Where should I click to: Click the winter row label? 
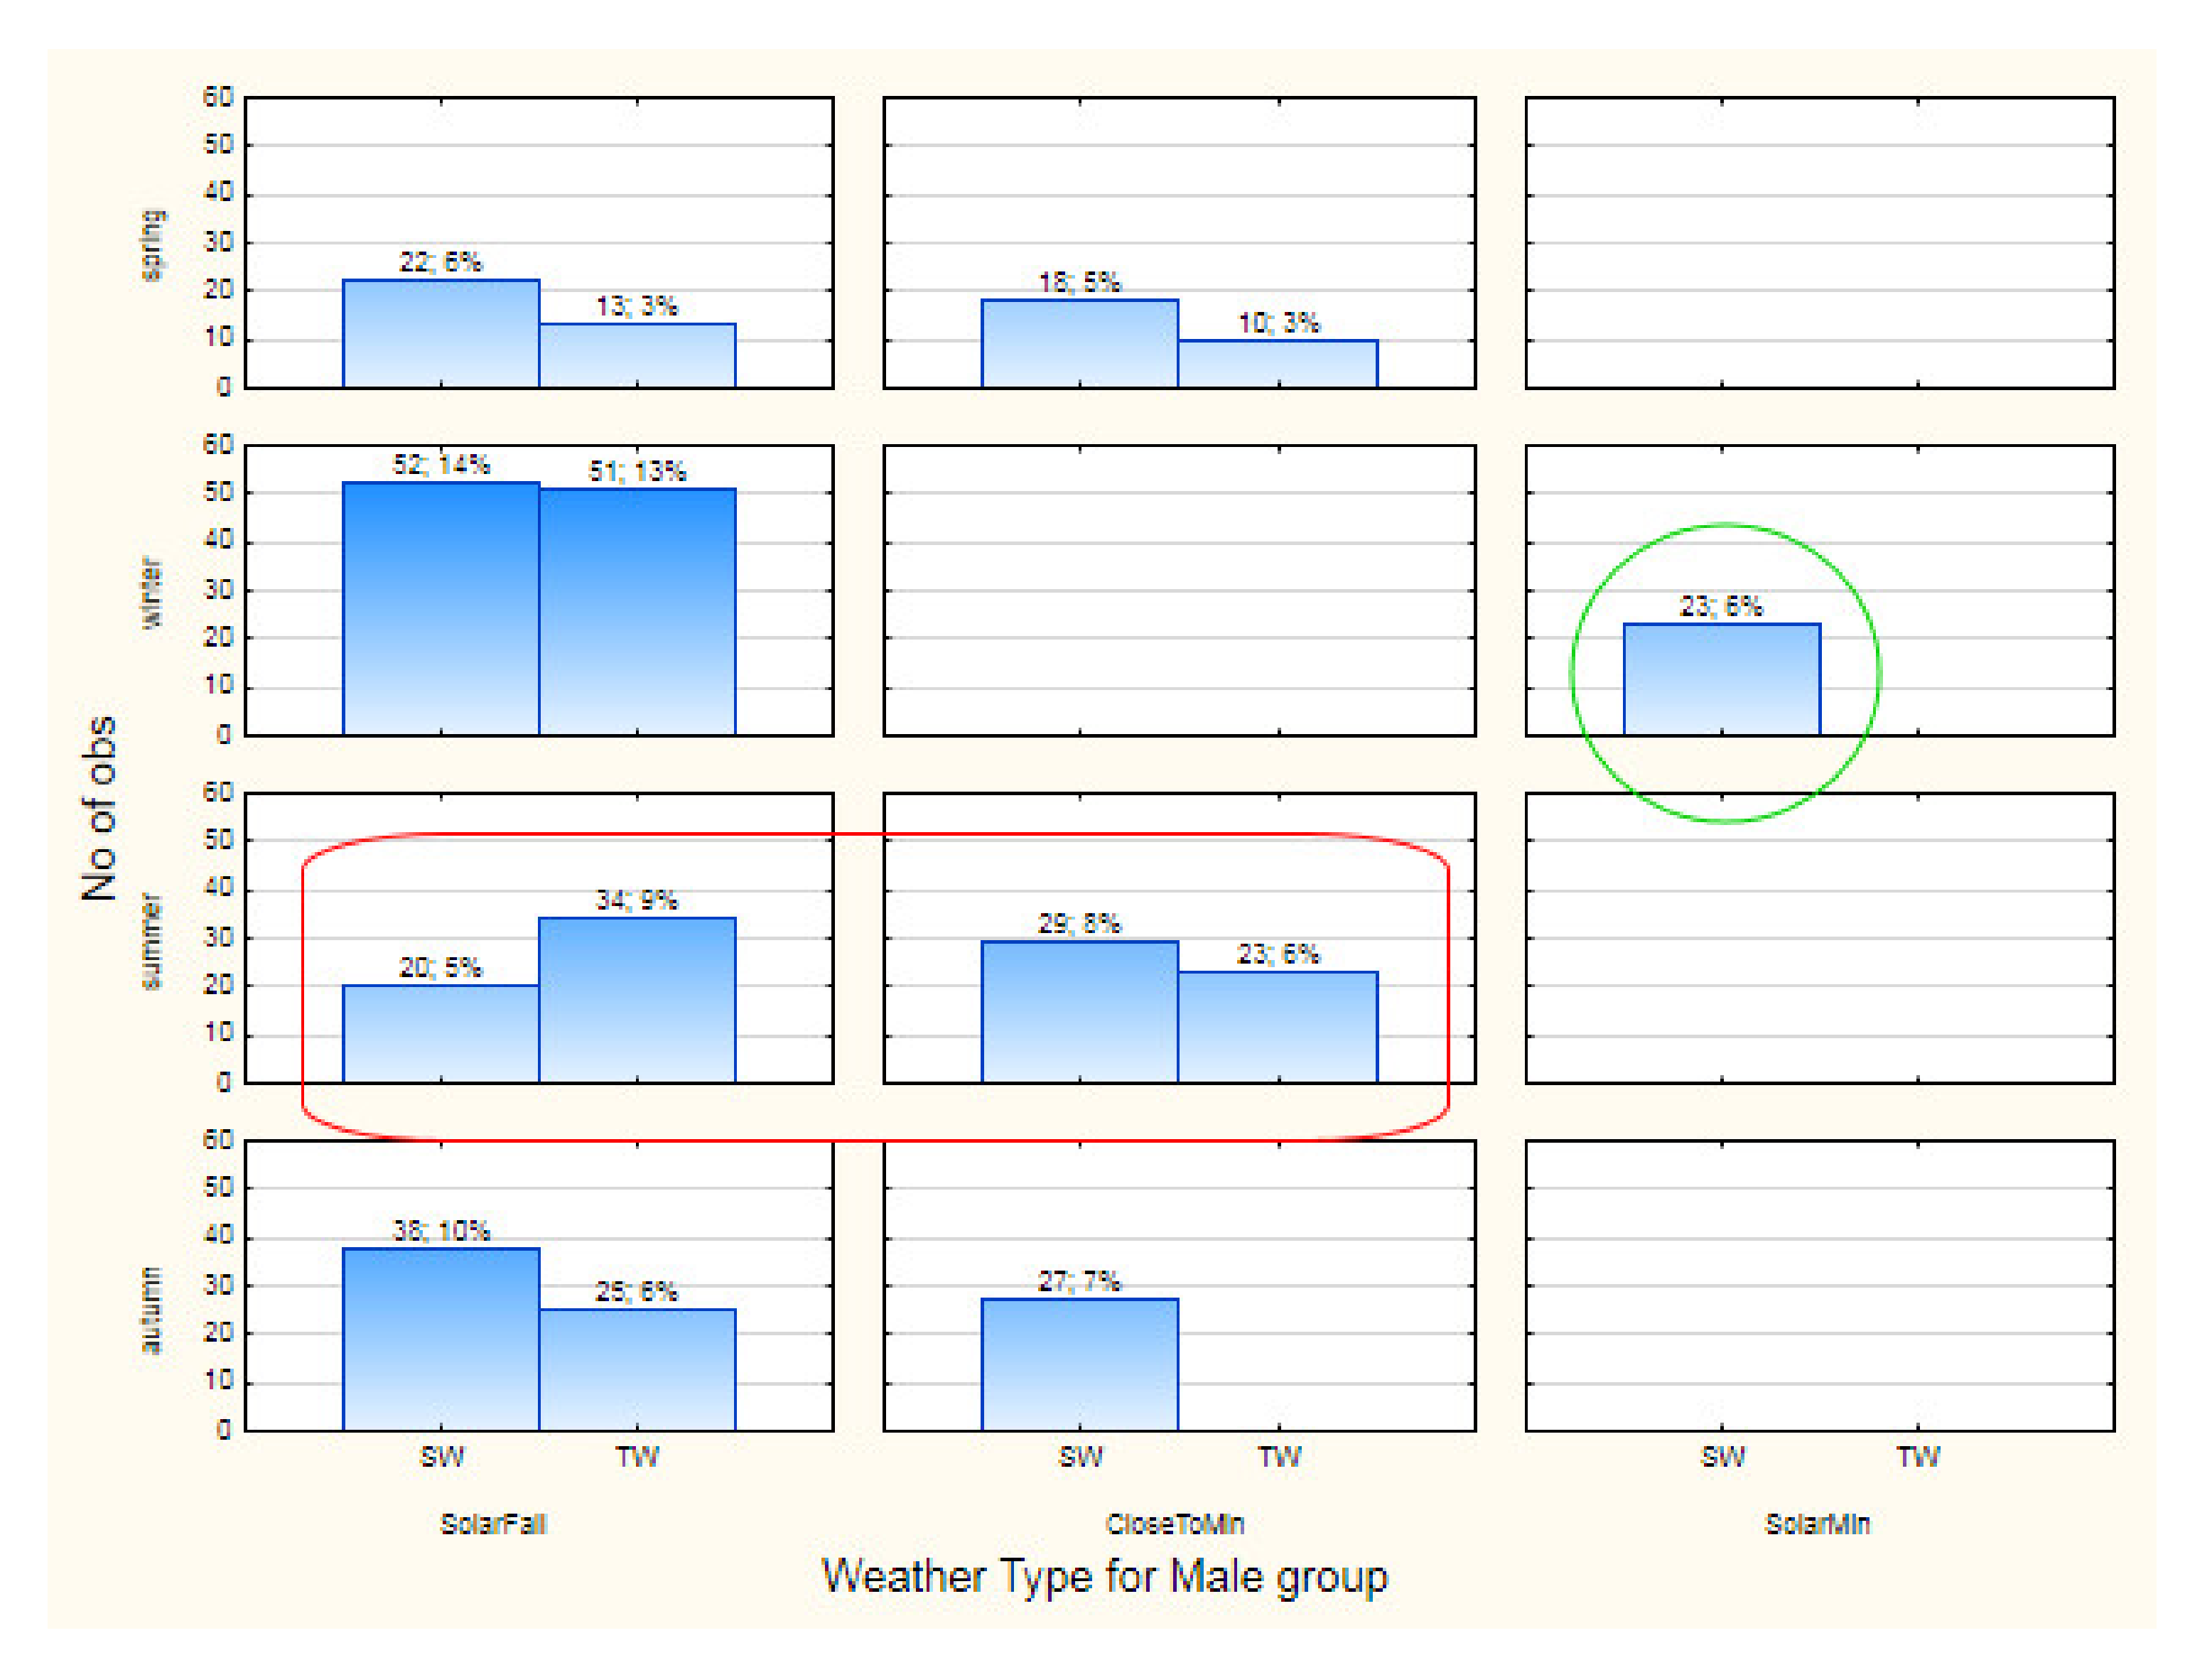(x=151, y=592)
